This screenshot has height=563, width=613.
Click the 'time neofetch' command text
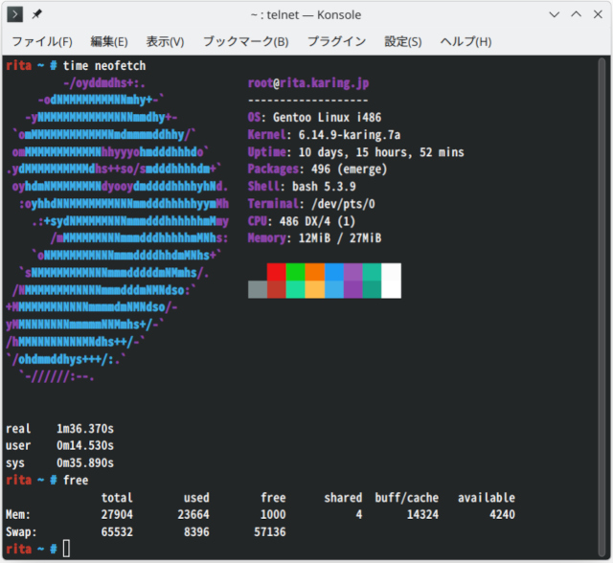pos(104,66)
